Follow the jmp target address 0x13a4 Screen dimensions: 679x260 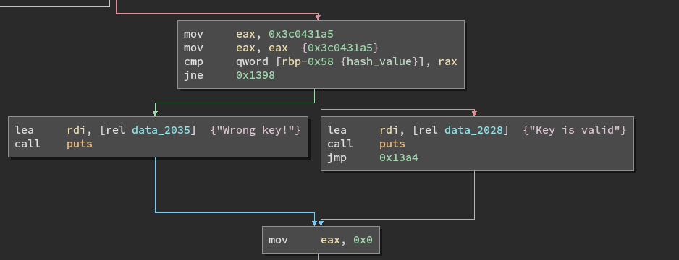coord(399,157)
